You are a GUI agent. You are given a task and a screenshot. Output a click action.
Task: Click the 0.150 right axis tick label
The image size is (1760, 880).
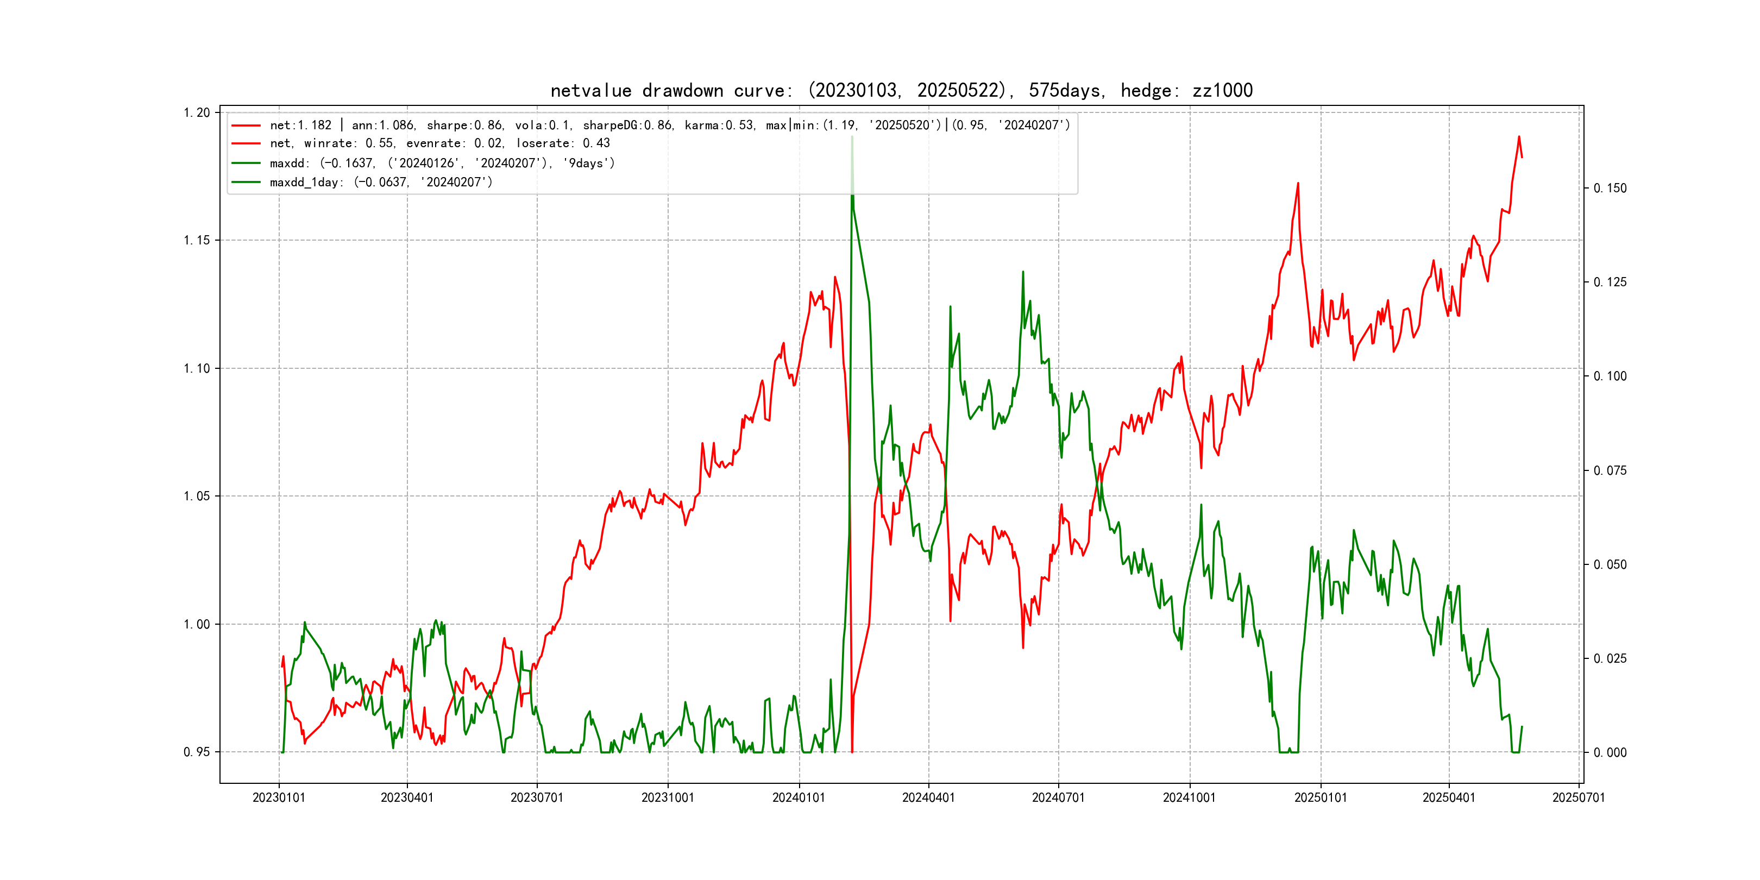tap(1610, 188)
